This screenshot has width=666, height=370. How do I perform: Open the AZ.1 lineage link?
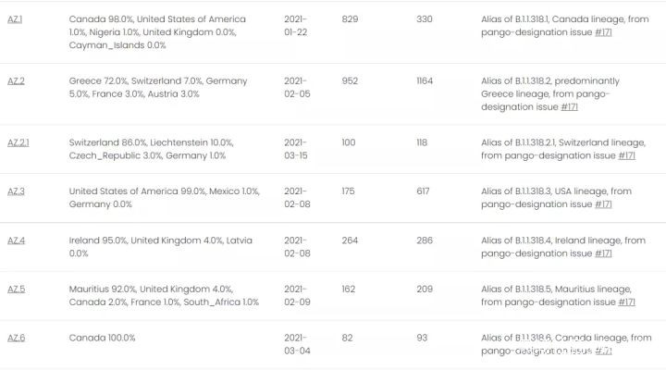pos(16,18)
